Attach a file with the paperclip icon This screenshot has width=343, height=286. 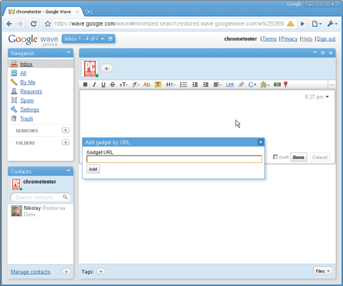[x=241, y=85]
